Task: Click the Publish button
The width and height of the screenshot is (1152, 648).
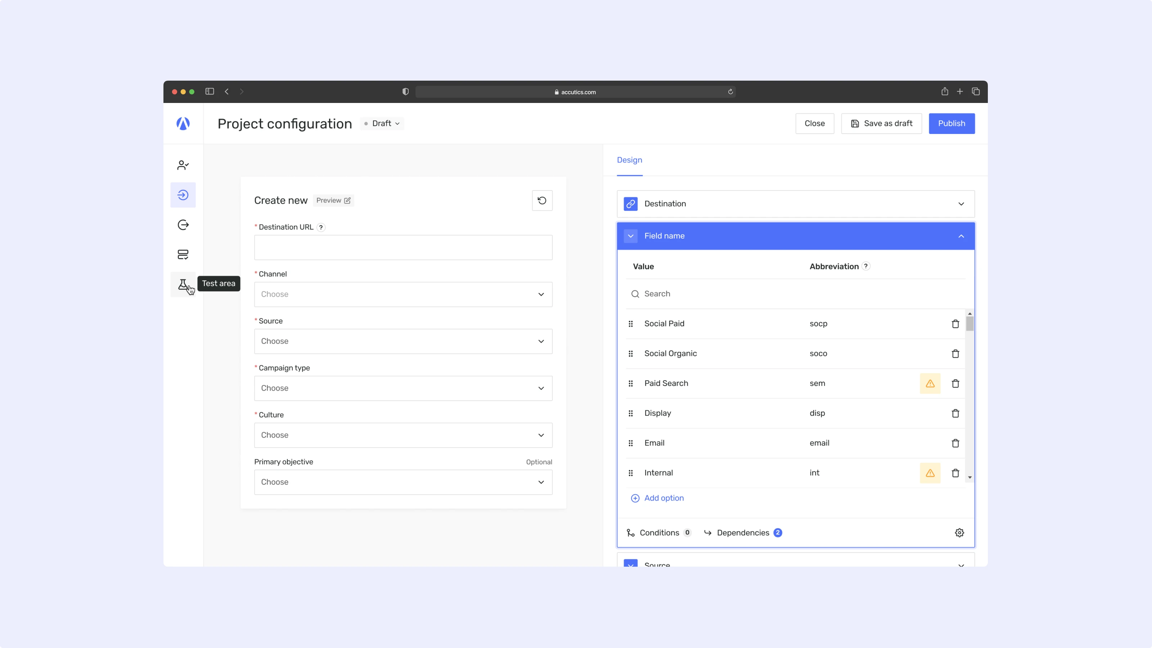Action: (951, 123)
